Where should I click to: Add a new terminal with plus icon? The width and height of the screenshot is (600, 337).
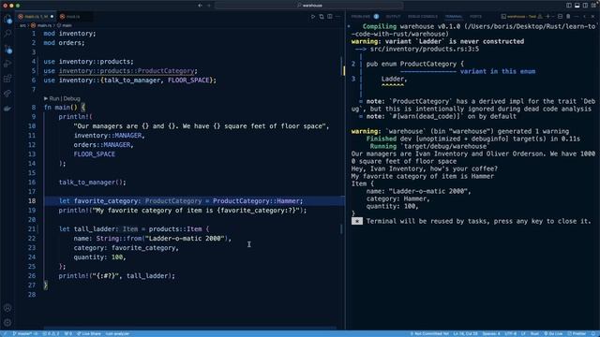click(x=547, y=17)
